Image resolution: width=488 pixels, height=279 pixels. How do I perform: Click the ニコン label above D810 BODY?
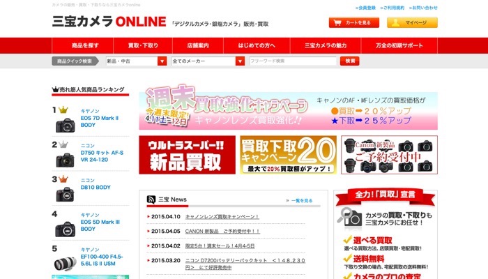coord(87,180)
